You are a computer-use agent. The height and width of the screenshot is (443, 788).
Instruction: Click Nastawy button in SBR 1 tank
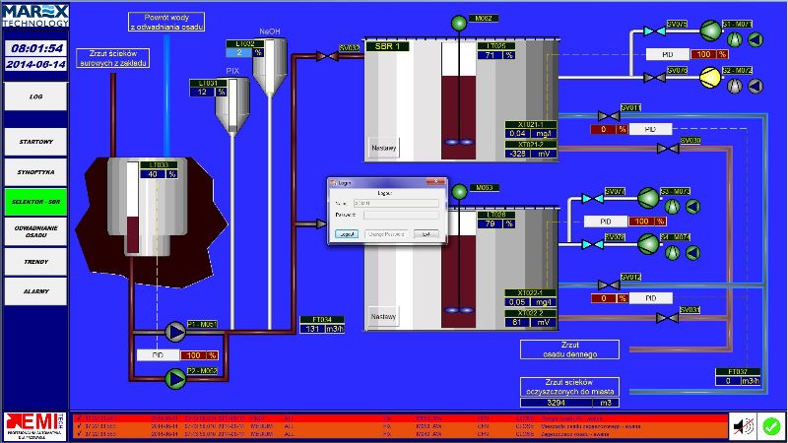[x=384, y=149]
